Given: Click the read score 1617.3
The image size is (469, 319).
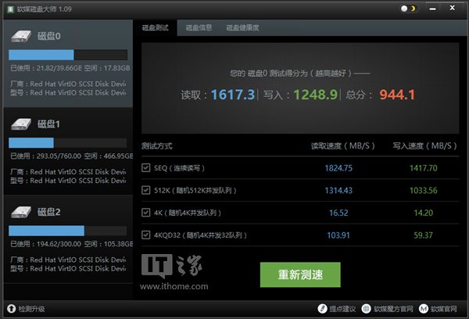Looking at the screenshot, I should pyautogui.click(x=233, y=95).
